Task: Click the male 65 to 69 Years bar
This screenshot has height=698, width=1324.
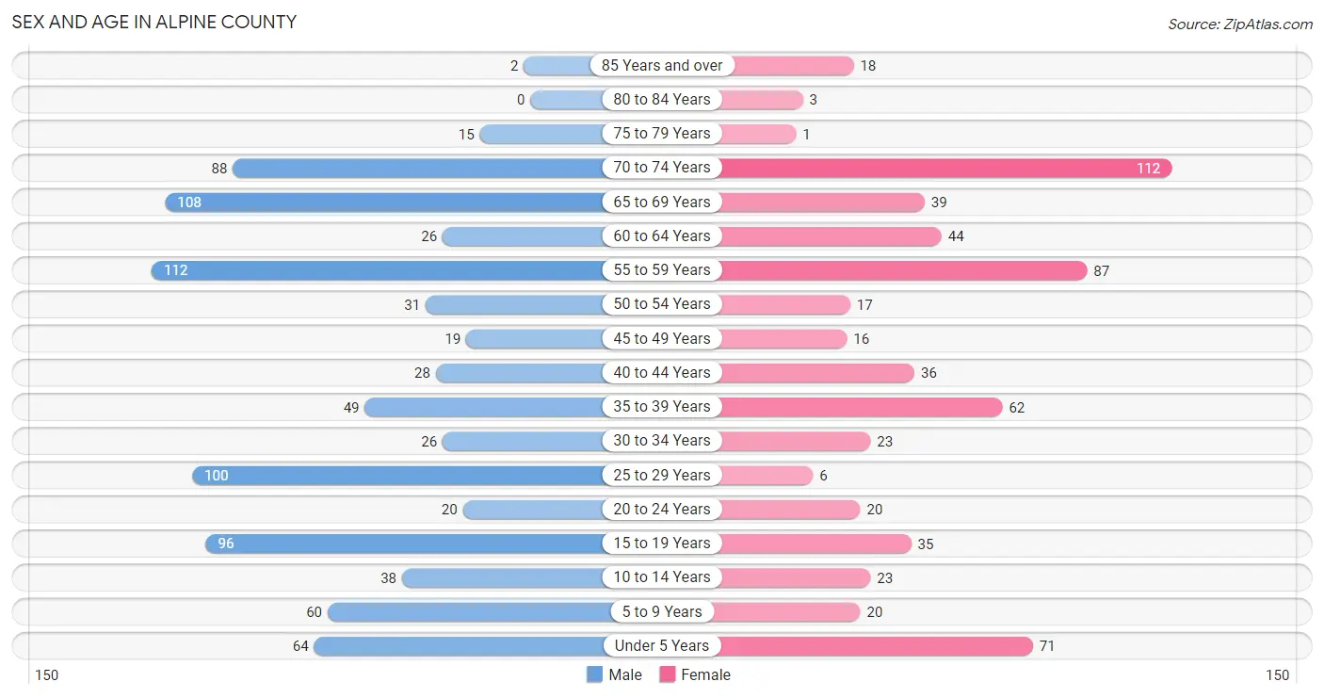Action: (x=385, y=202)
